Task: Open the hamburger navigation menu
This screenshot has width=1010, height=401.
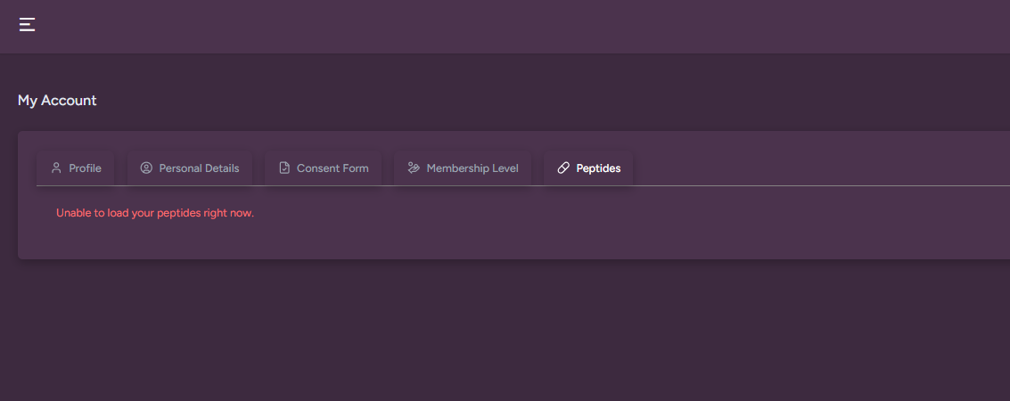Action: 28,25
